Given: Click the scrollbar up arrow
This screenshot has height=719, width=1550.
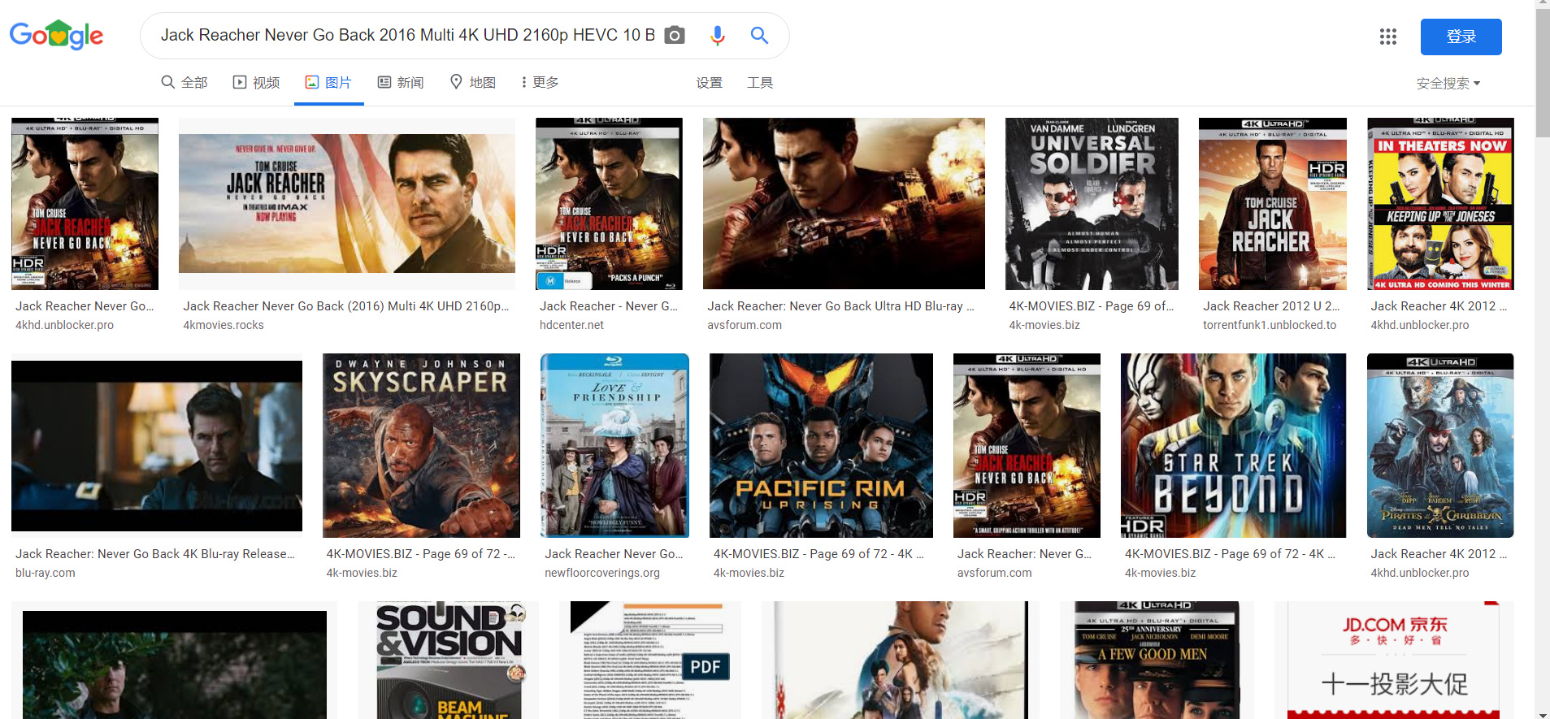Looking at the screenshot, I should coord(1543,4).
